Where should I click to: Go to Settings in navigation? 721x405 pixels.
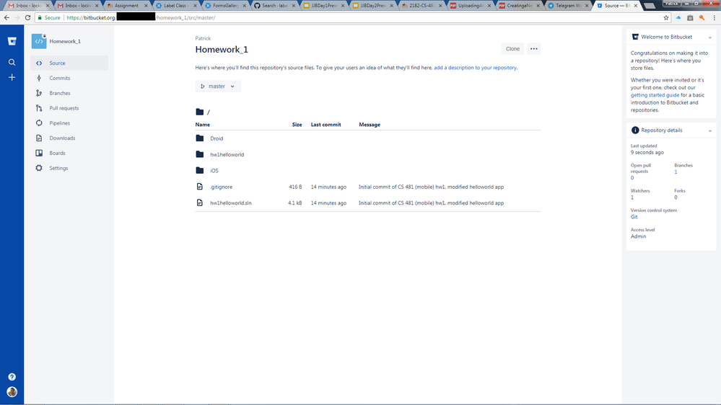[x=69, y=168]
